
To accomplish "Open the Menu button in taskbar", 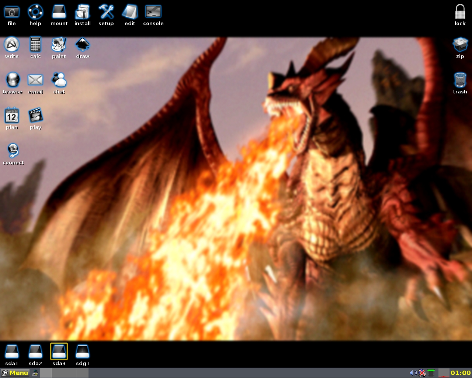I will click(15, 373).
